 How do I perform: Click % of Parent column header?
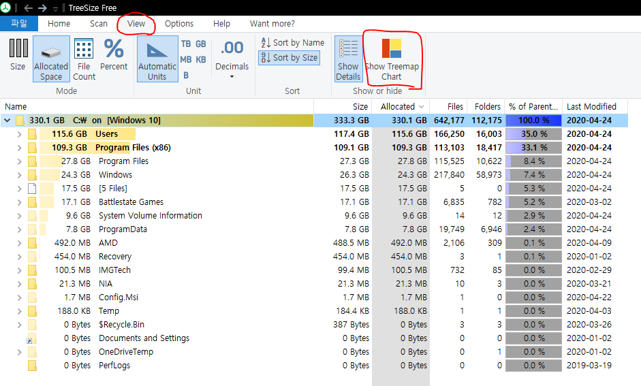[x=533, y=107]
